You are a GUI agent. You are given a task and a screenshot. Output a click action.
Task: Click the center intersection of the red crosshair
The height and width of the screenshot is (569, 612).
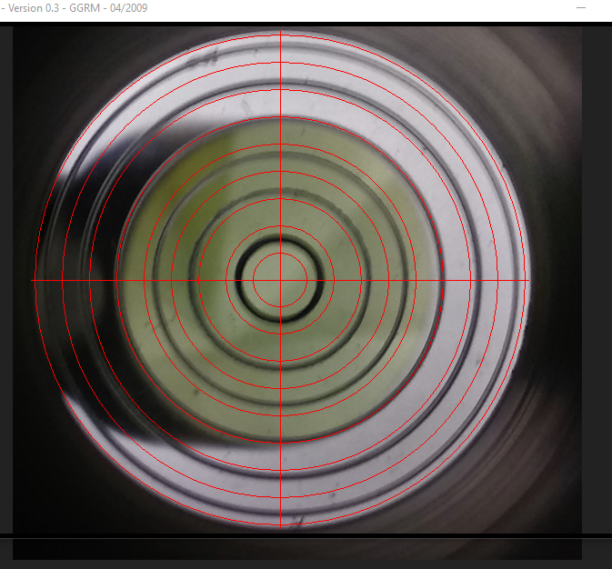280,281
